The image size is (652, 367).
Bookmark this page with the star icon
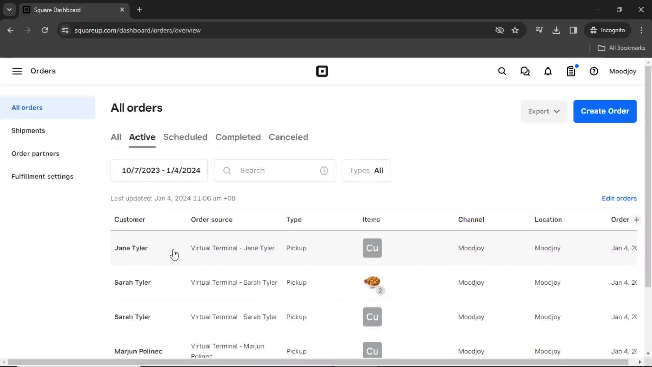pyautogui.click(x=515, y=30)
